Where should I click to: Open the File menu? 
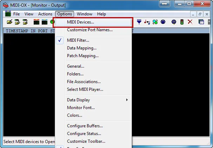click(x=16, y=14)
